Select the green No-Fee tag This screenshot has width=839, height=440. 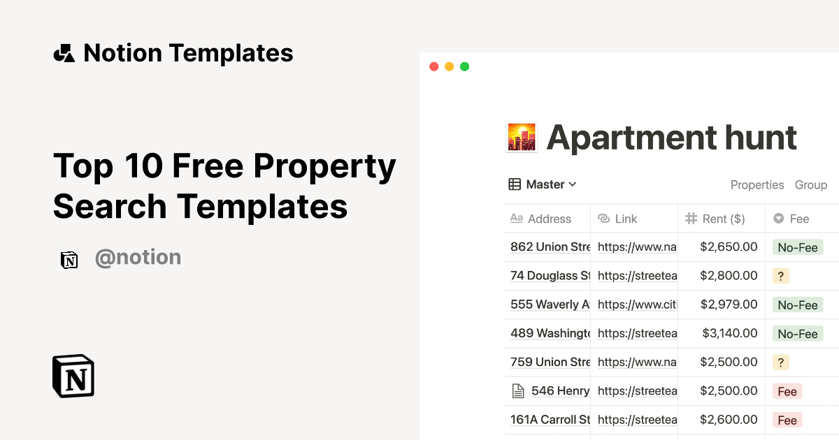pyautogui.click(x=798, y=247)
